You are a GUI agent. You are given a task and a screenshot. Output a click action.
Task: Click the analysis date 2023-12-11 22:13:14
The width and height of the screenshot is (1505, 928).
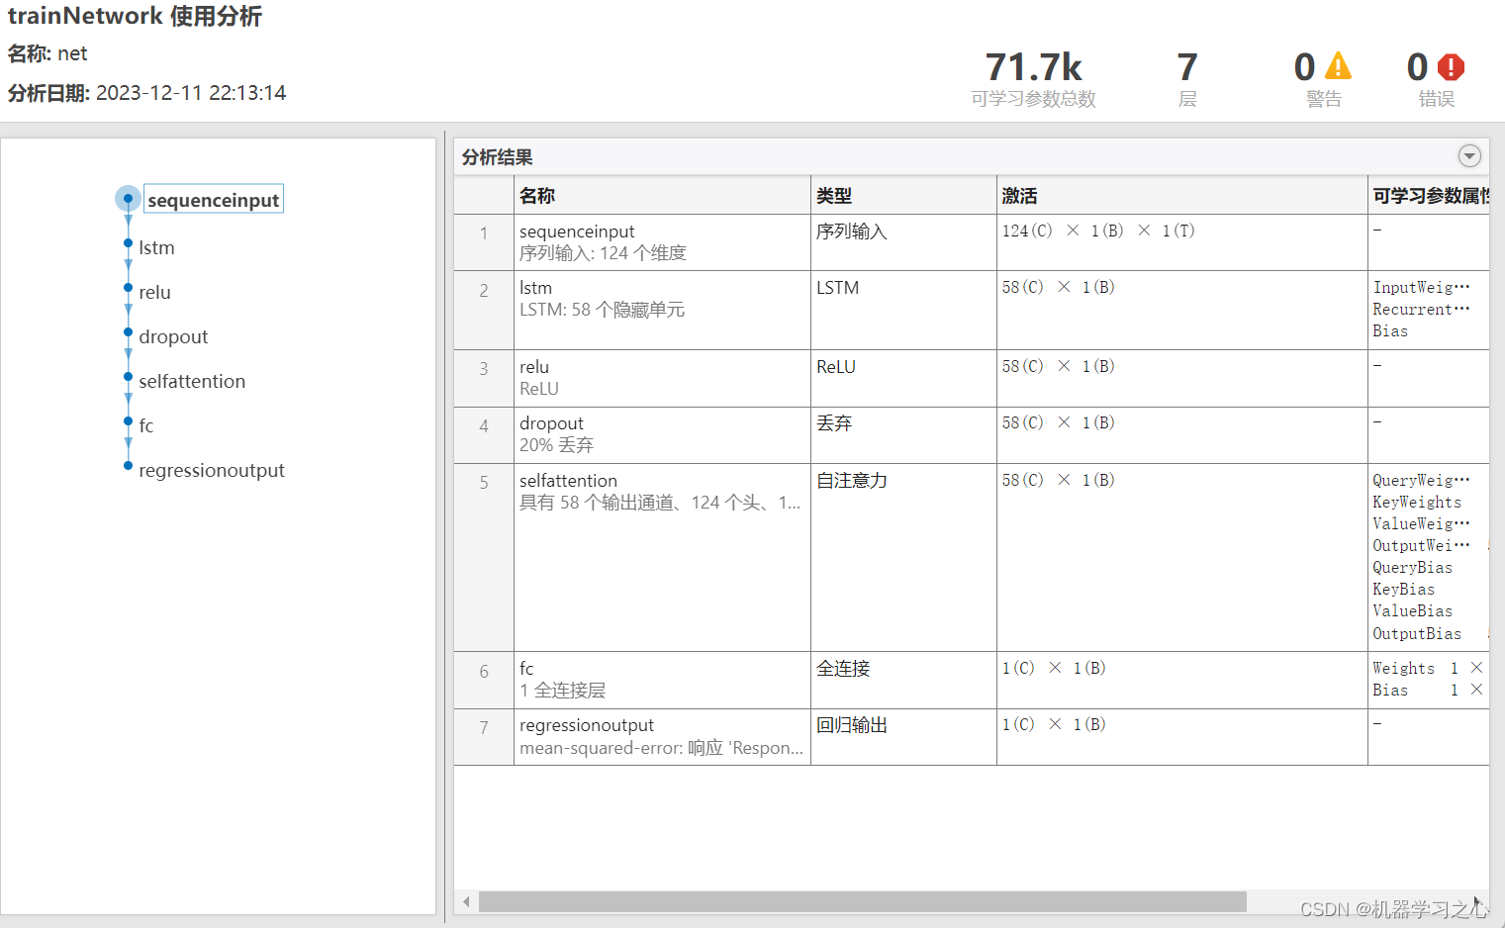(x=191, y=93)
